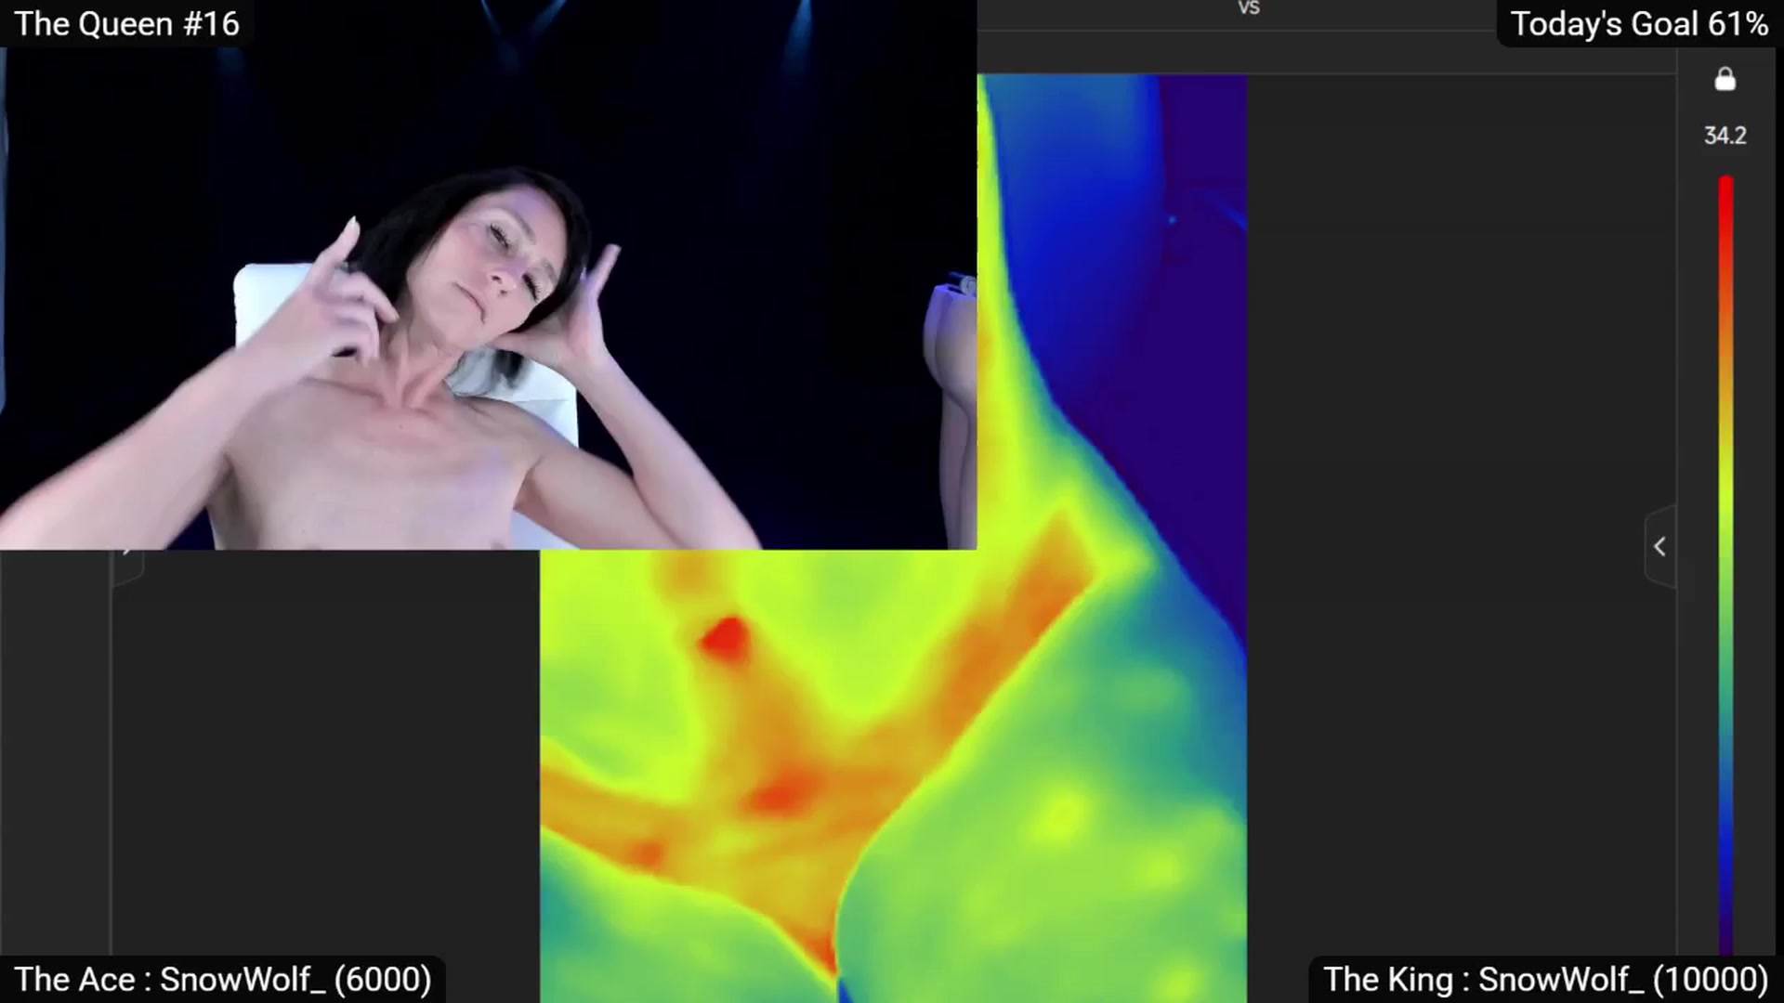This screenshot has height=1003, width=1784.
Task: Collapse the side panel with left chevron
Action: tap(1659, 547)
